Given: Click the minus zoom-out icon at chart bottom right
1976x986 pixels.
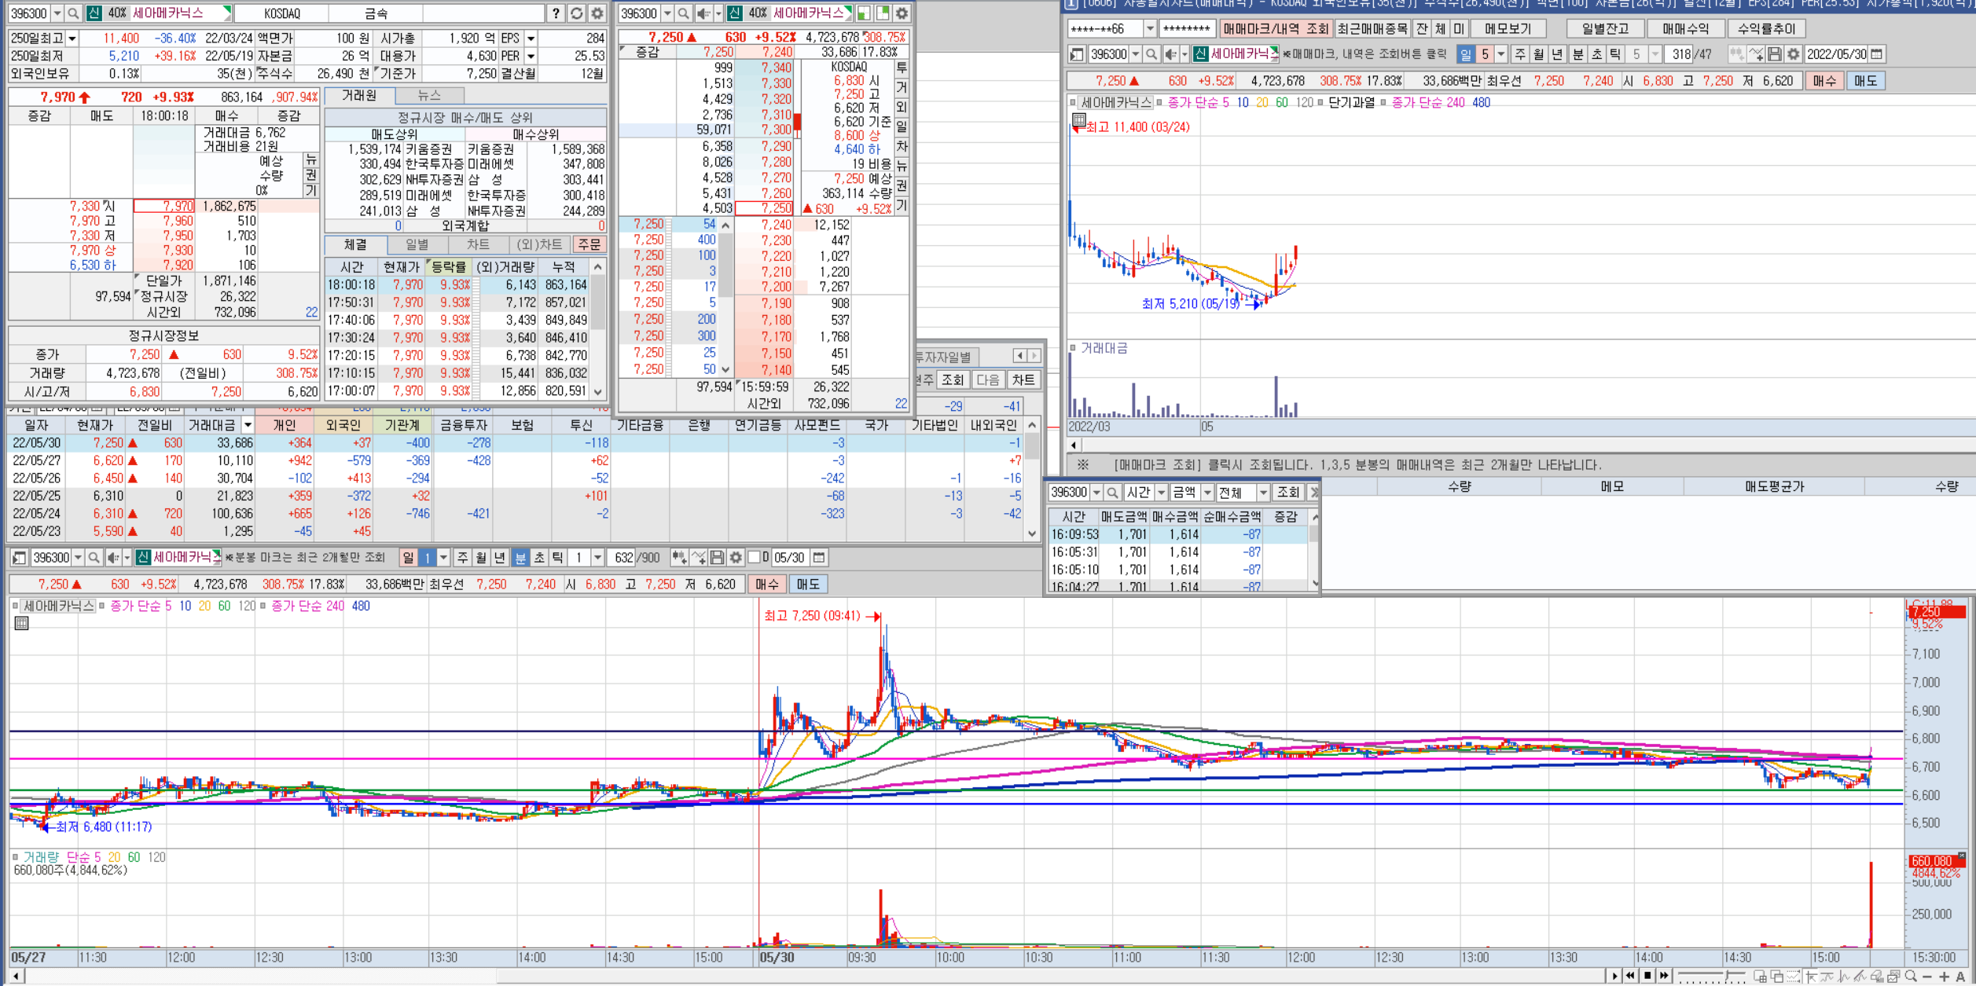Looking at the screenshot, I should pos(1927,977).
